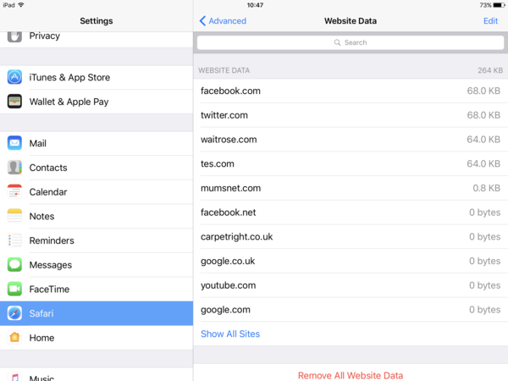Tap the FaceTime camera icon
Viewport: 508px width, 381px height.
tap(14, 289)
